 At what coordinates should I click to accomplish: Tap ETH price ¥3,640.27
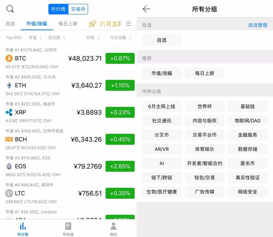click(x=87, y=85)
